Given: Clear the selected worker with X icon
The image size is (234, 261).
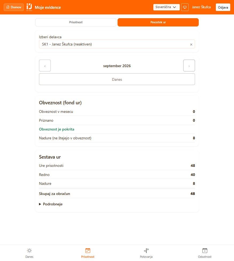Looking at the screenshot, I should coord(191,44).
